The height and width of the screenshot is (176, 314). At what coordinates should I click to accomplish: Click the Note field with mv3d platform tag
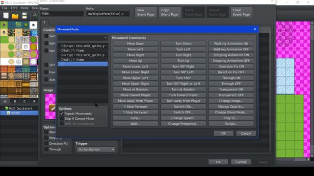click(x=108, y=14)
